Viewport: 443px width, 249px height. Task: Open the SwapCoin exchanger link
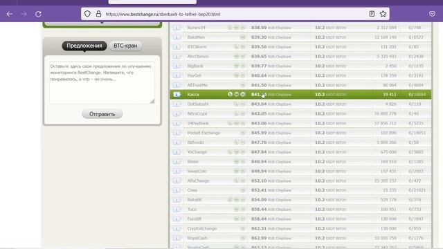[197, 172]
